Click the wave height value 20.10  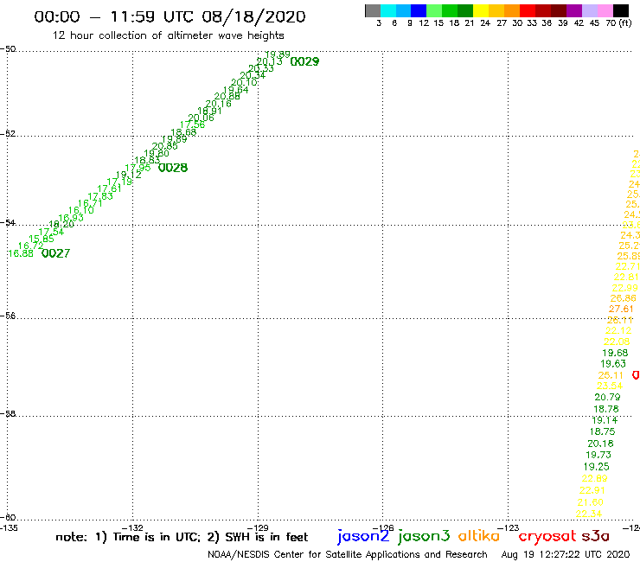tap(244, 82)
